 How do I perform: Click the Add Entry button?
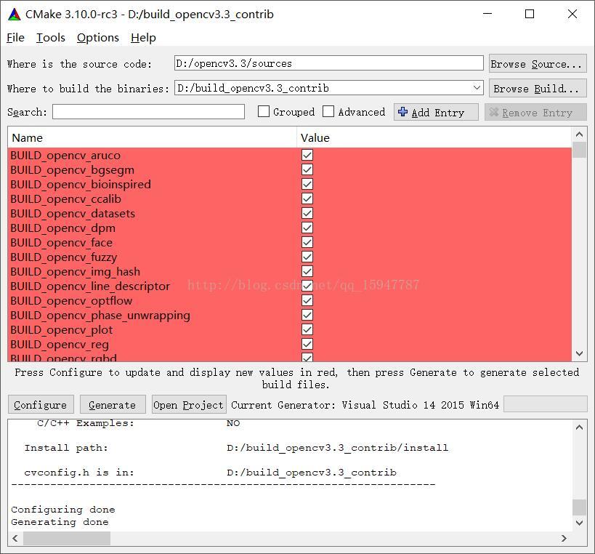[436, 113]
